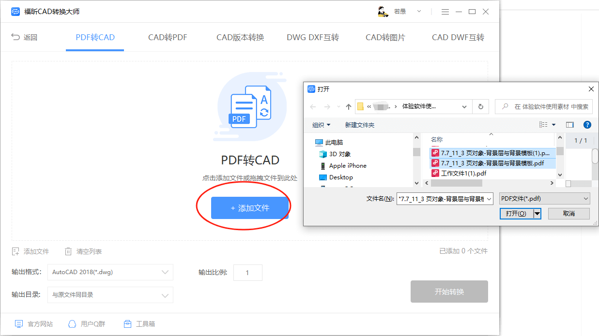
Task: Click the forward arrow in Open dialog
Action: pos(327,107)
